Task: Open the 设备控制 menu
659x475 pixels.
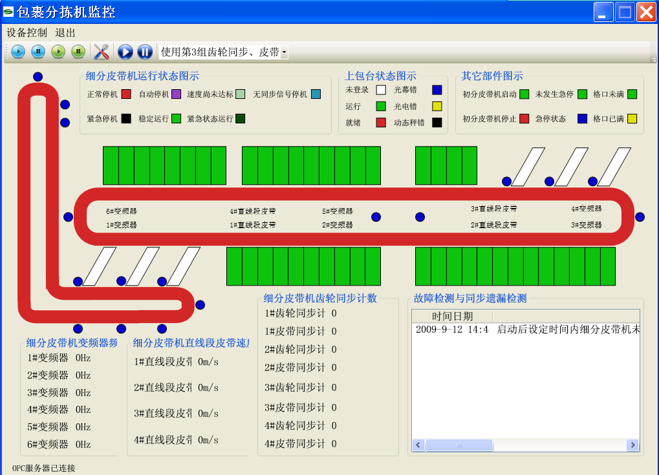Action: coord(27,32)
